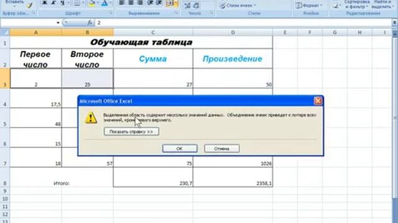
Task: Launch the Шрифт group dialog
Action: (111, 13)
